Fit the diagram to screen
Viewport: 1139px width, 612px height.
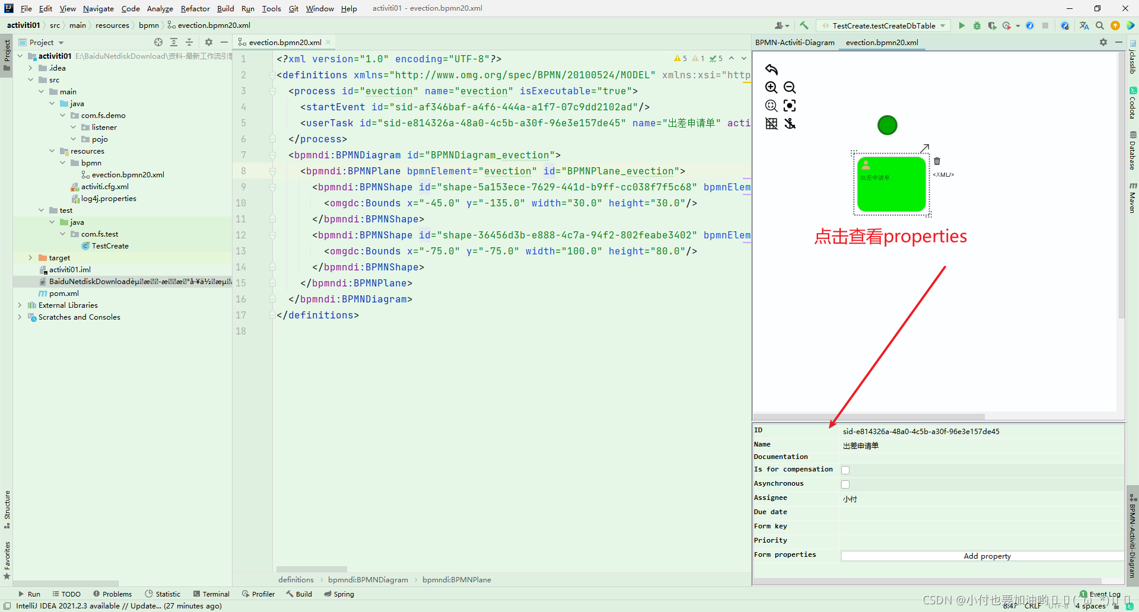pyautogui.click(x=790, y=106)
